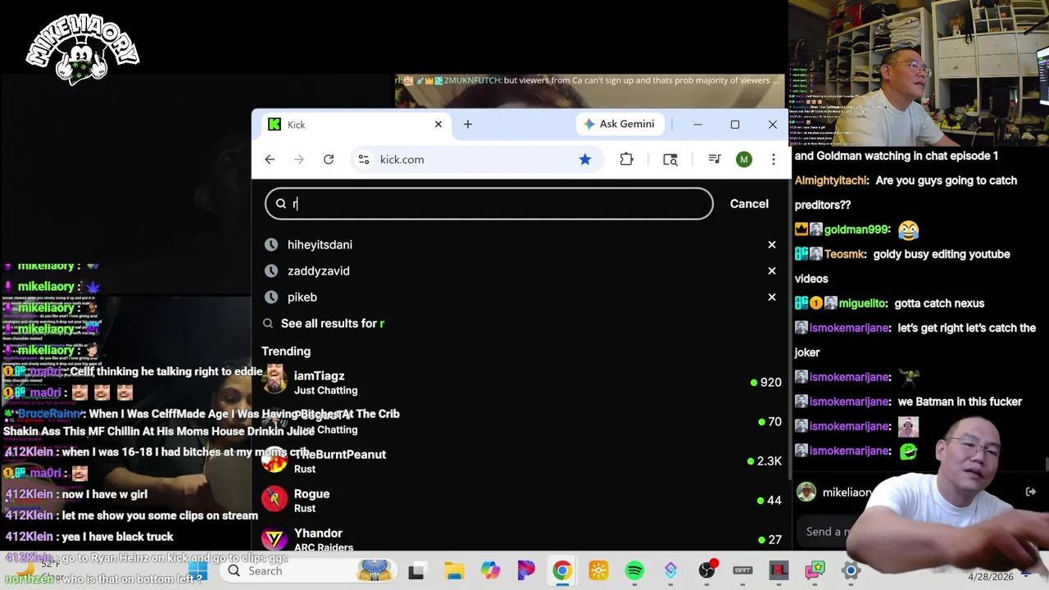Image resolution: width=1049 pixels, height=590 pixels.
Task: Collapse chat arrow icon beside mikeliaory
Action: pos(1030,492)
